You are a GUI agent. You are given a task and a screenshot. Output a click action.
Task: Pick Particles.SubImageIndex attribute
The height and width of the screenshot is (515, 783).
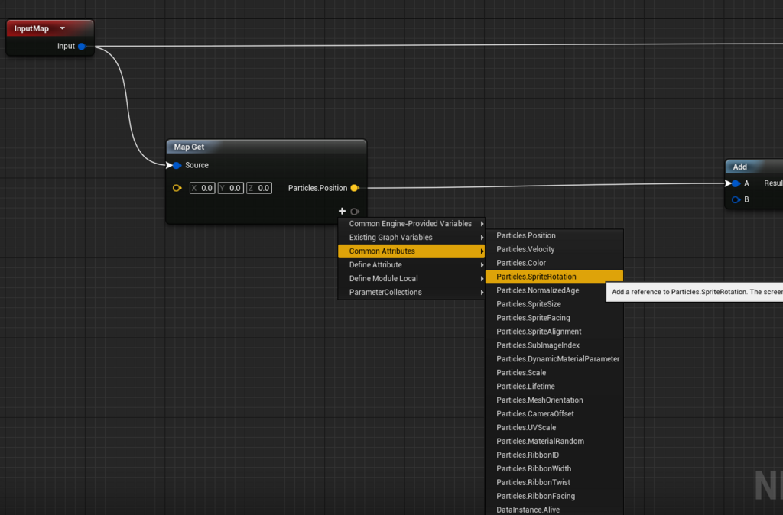pos(554,345)
